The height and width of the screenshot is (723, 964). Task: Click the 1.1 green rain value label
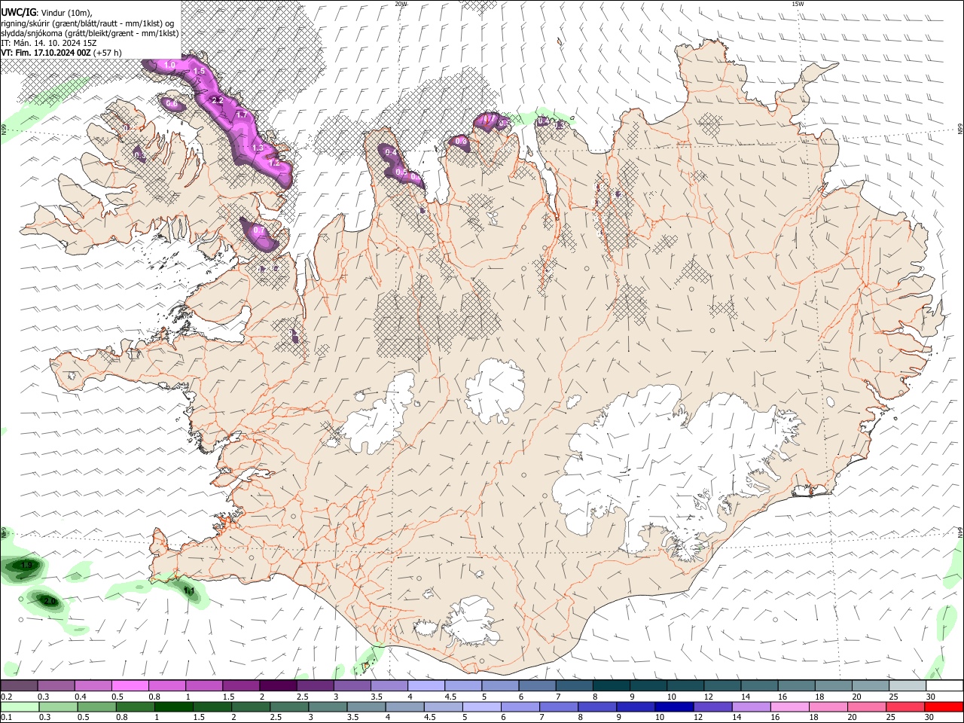[190, 591]
